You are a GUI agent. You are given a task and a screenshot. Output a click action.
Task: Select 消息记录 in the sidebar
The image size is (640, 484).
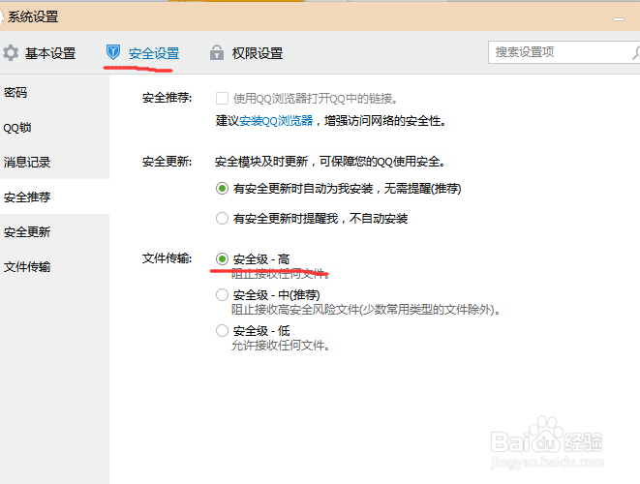(54, 162)
